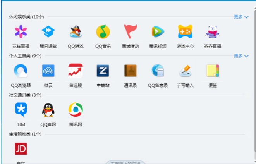Click the QQ音乐 label text

pos(103,46)
